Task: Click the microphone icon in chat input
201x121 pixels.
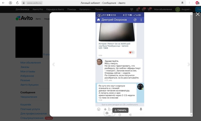Action: point(141,109)
